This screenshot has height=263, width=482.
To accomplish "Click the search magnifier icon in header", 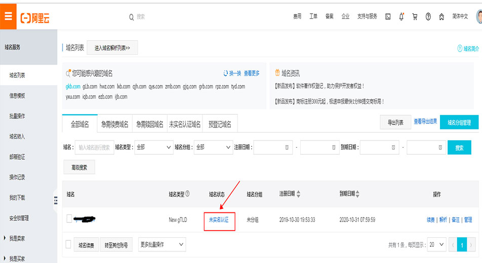I will coord(132,17).
